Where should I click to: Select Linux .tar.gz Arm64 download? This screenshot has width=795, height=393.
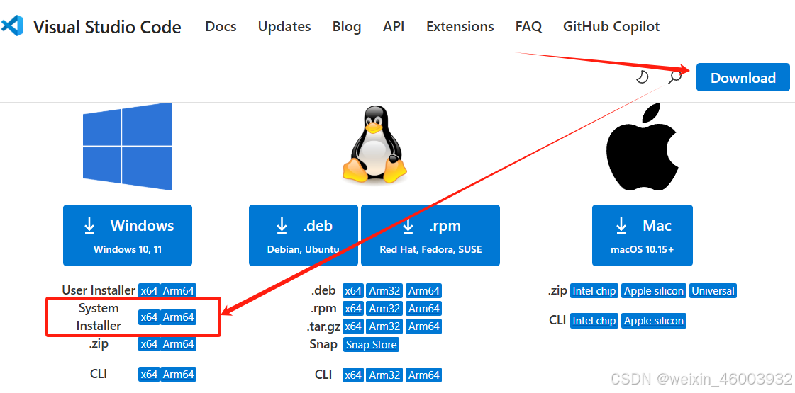point(424,326)
